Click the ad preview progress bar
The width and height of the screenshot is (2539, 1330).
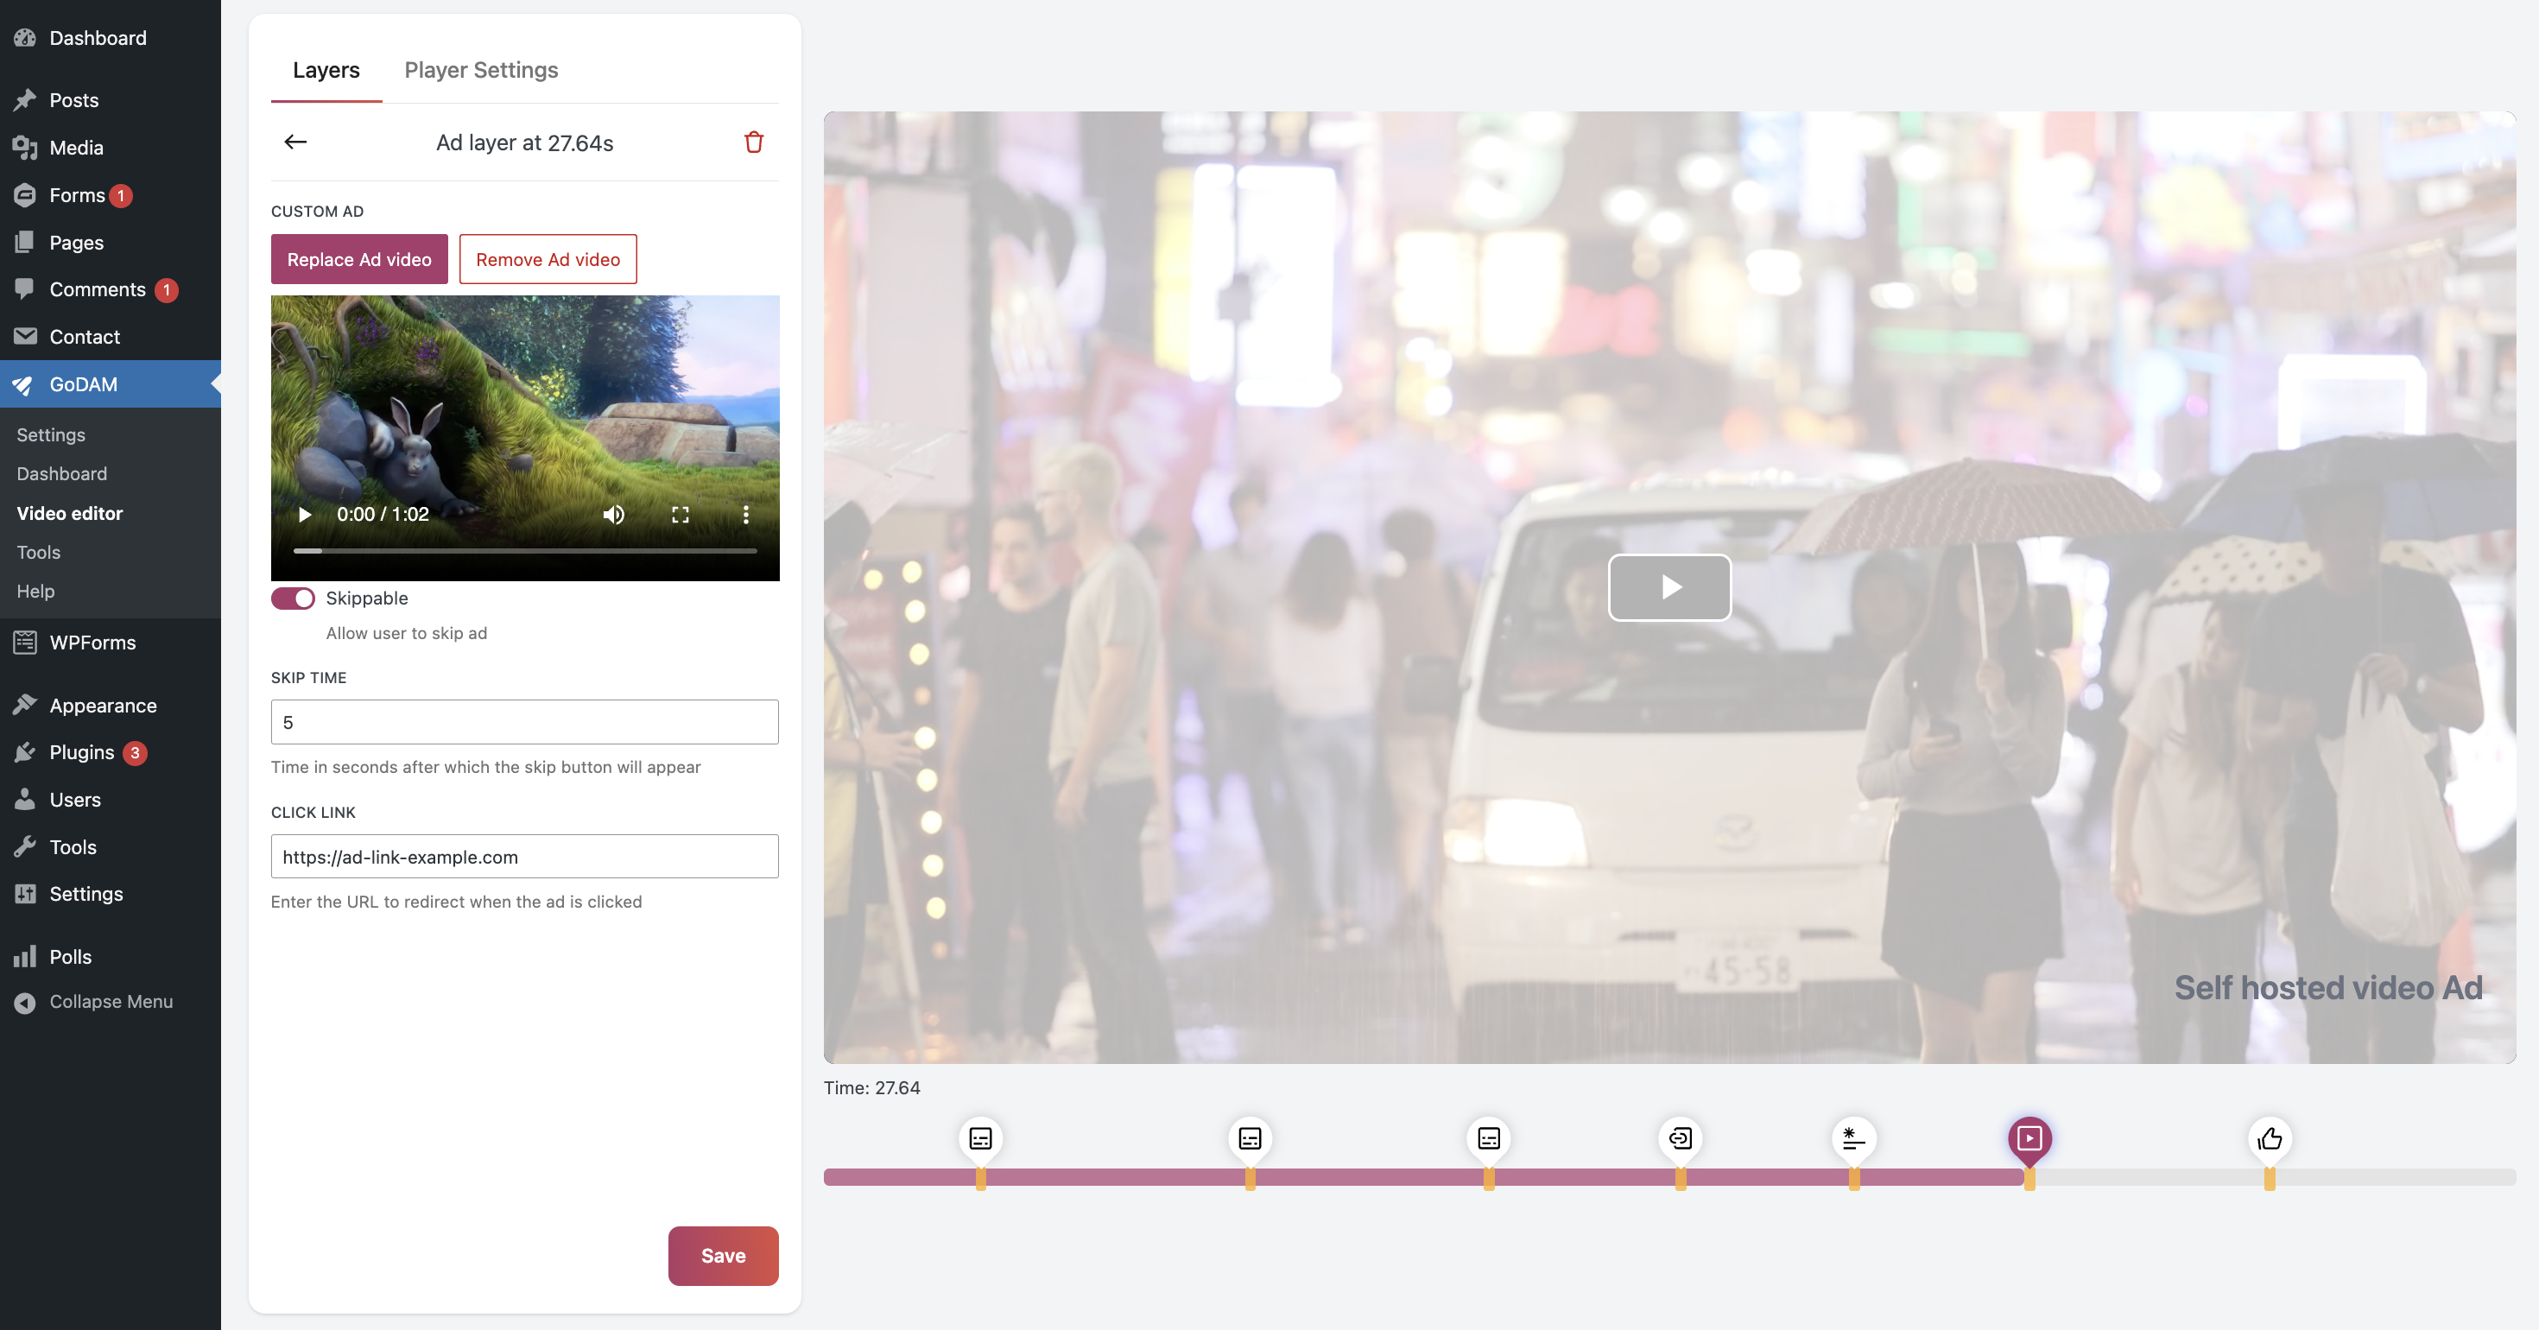[x=525, y=550]
